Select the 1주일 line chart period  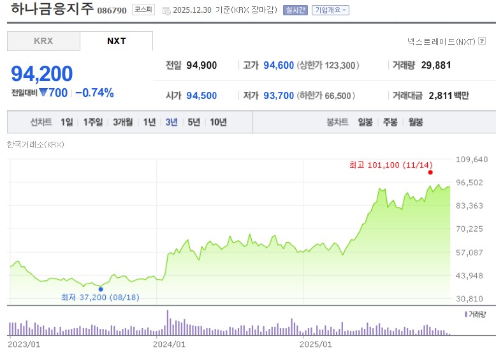coord(93,122)
